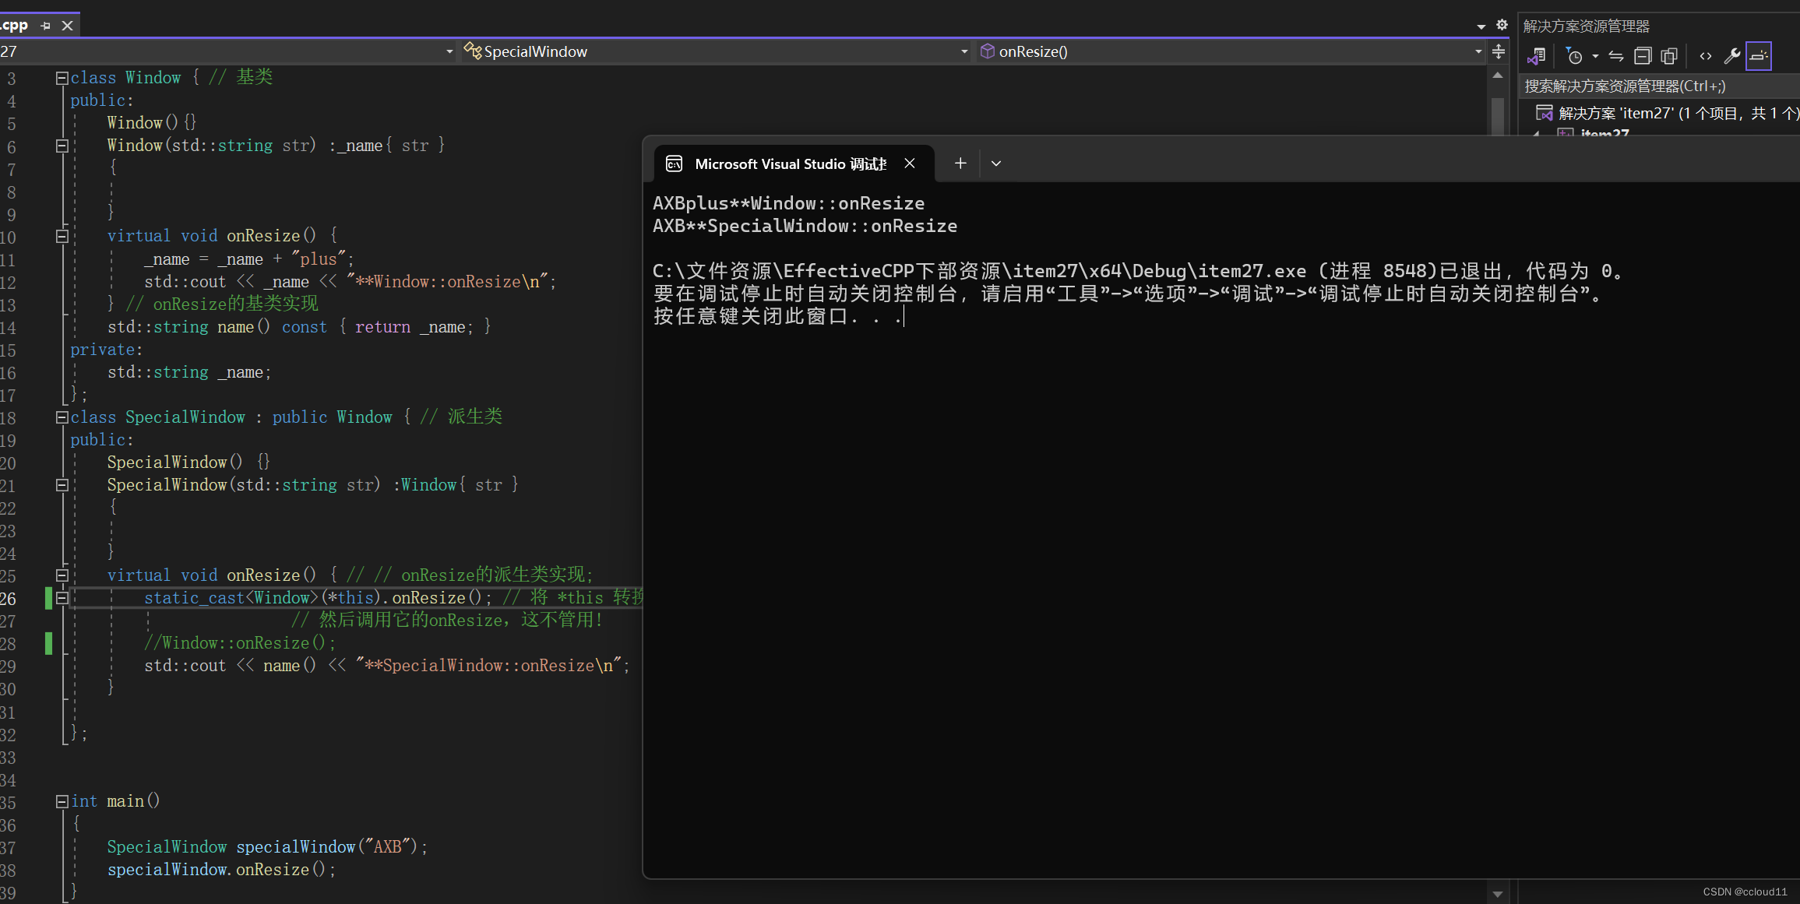
Task: Click the Solution Explorer panel title
Action: click(x=1586, y=26)
